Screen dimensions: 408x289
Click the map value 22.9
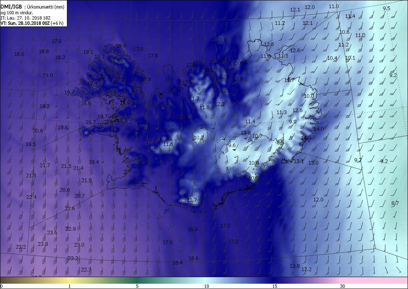pos(71,229)
